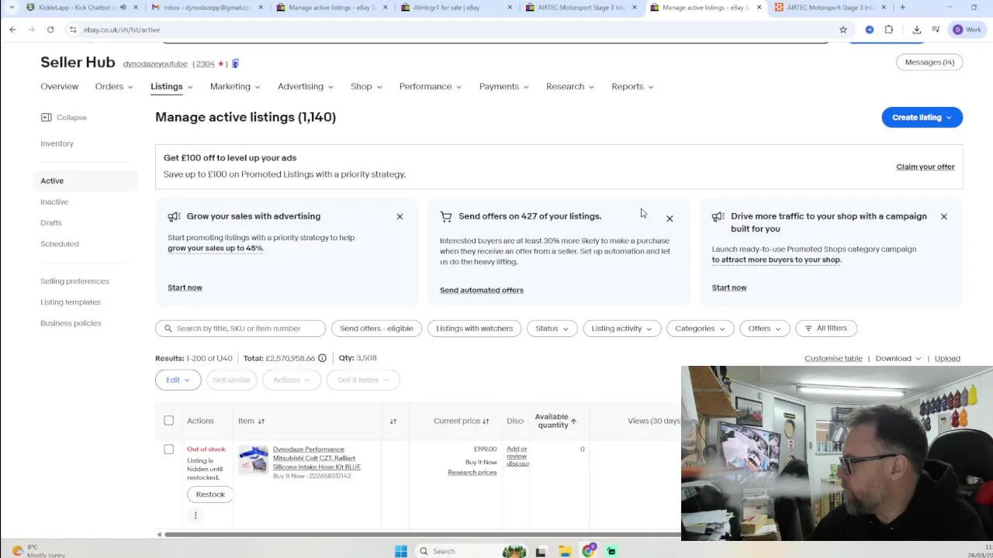
Task: Close the Atintcgr1 for sale tab
Action: pyautogui.click(x=510, y=8)
